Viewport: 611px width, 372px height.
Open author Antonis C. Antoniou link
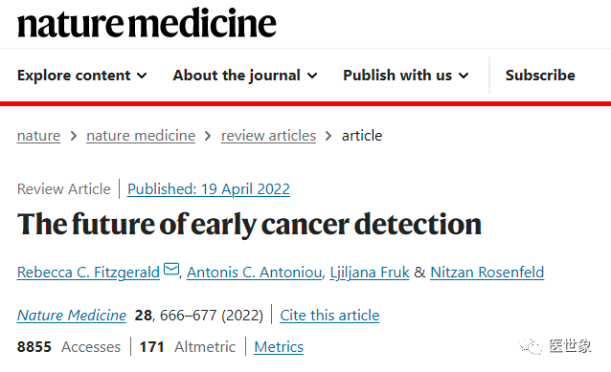click(x=255, y=273)
